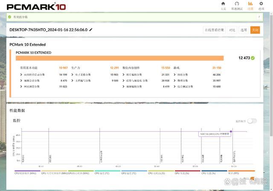Click the 15 688 combined test value
The height and width of the screenshot is (191, 273).
click(217, 87)
